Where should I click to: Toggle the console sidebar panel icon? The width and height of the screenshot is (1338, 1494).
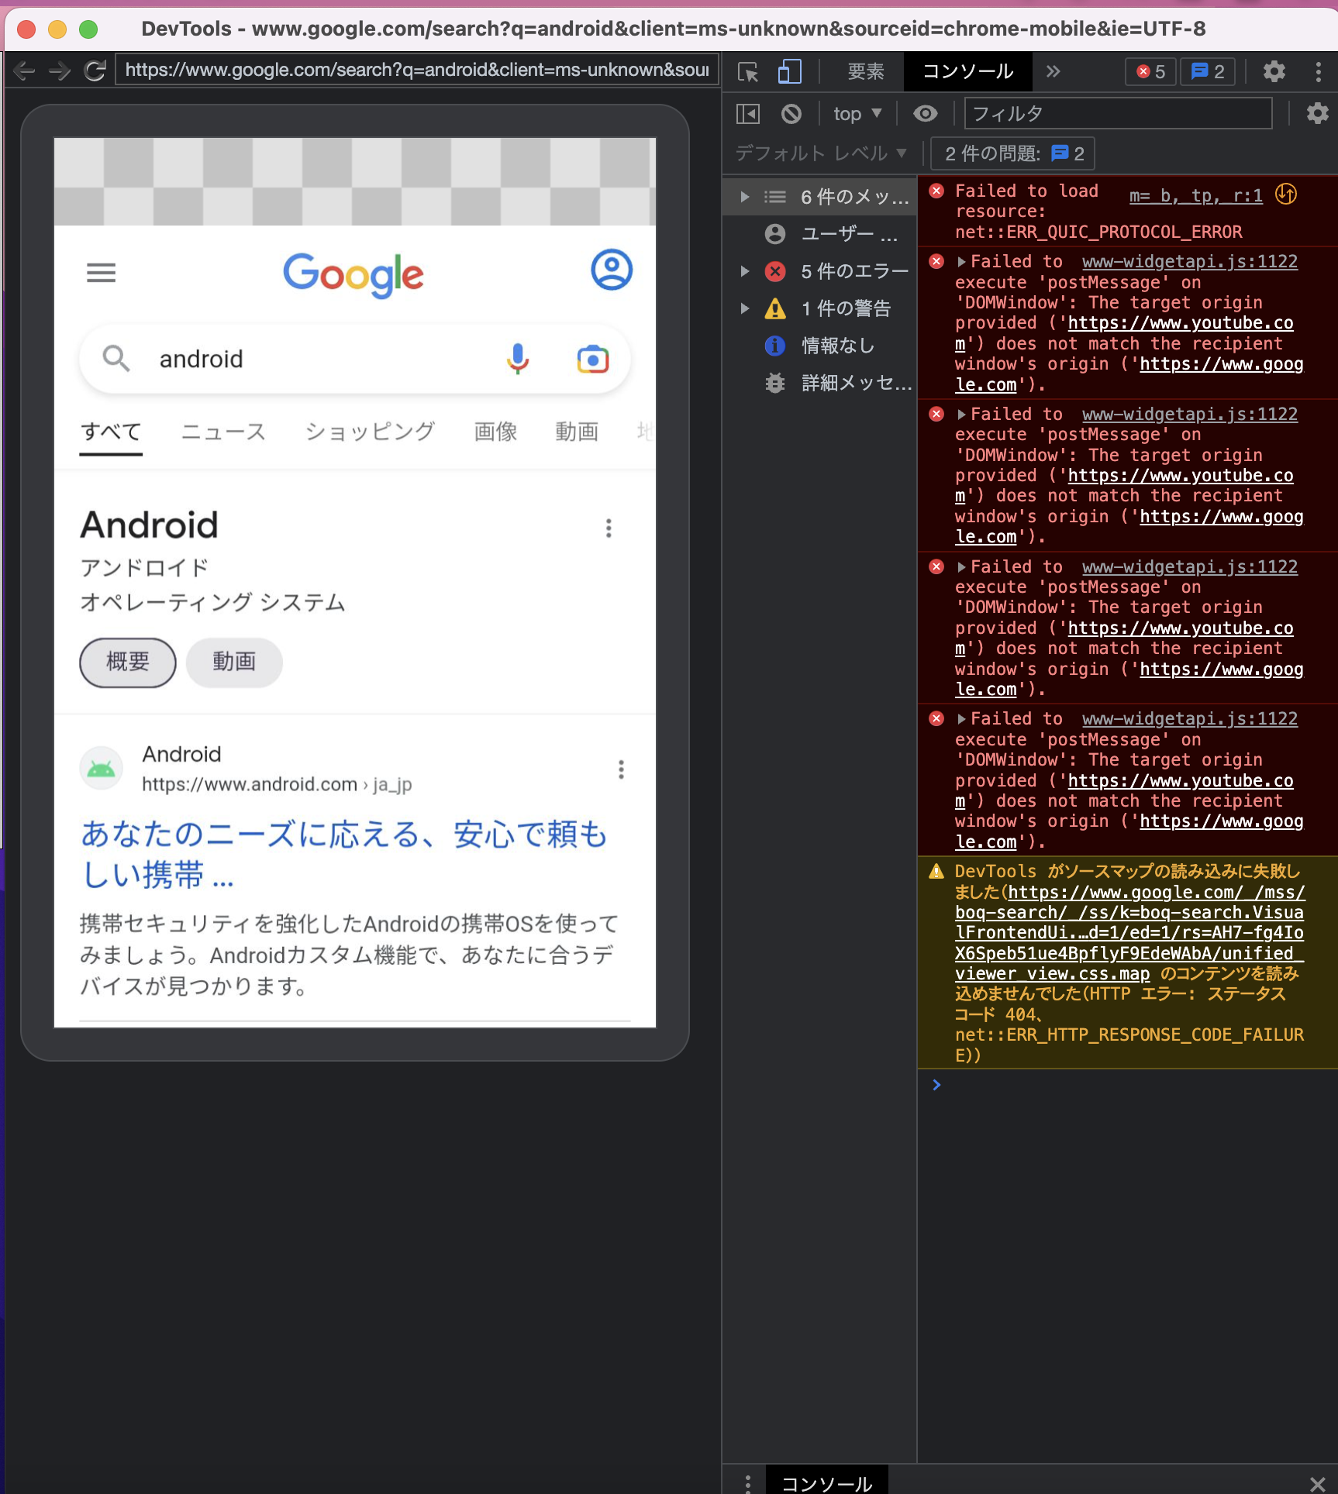pos(747,114)
